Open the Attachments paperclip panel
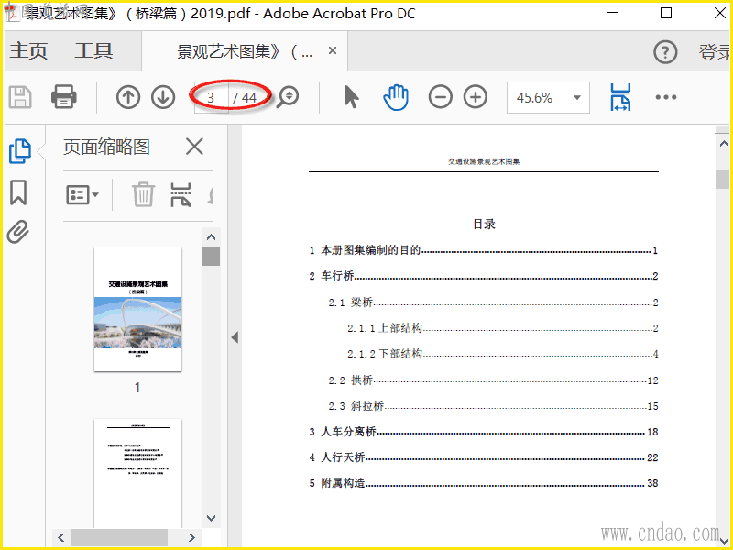This screenshot has height=550, width=733. coord(18,232)
